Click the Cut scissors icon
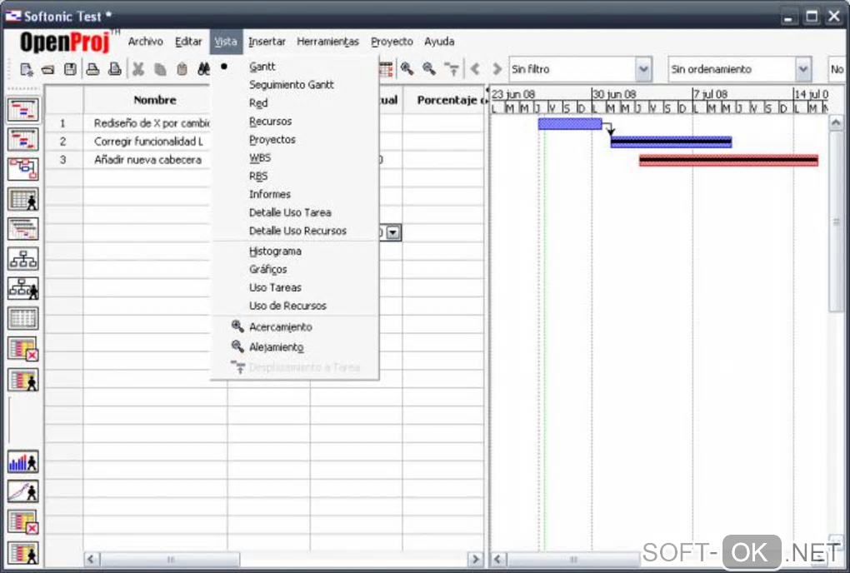 [138, 69]
